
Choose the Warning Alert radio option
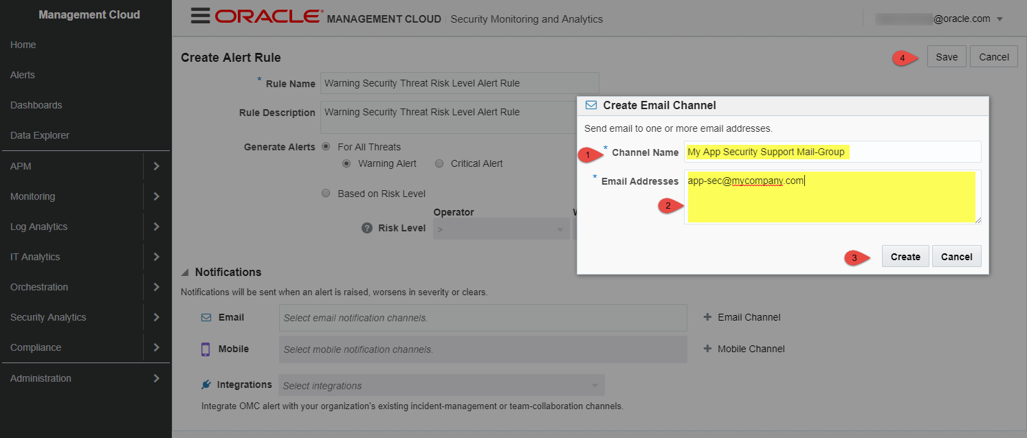(x=346, y=163)
